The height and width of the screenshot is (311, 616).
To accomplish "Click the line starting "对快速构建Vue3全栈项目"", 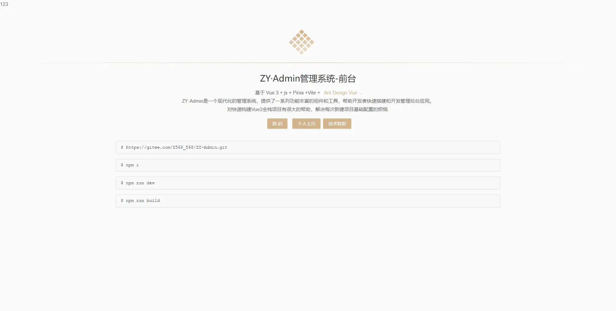I will [308, 109].
